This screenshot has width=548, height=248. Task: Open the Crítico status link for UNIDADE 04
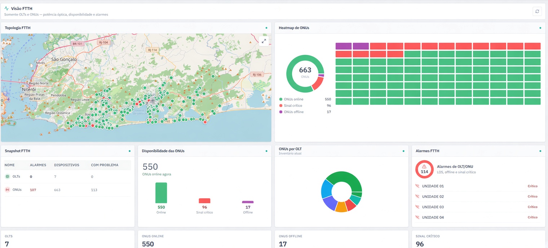(x=532, y=217)
